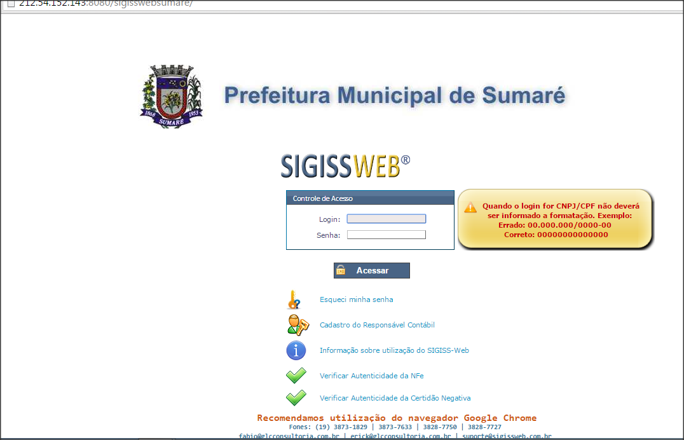Open the Esqueci minha senha link
684x440 pixels.
click(357, 299)
